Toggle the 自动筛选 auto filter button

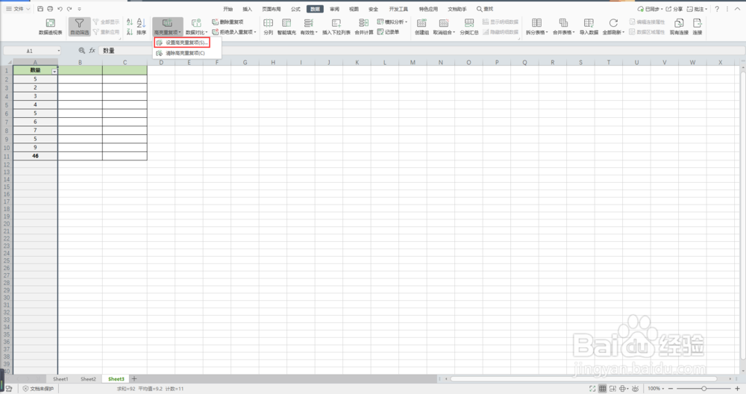pos(80,27)
